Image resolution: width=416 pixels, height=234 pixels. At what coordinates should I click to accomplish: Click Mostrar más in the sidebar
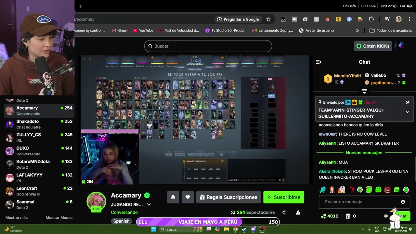[17, 218]
